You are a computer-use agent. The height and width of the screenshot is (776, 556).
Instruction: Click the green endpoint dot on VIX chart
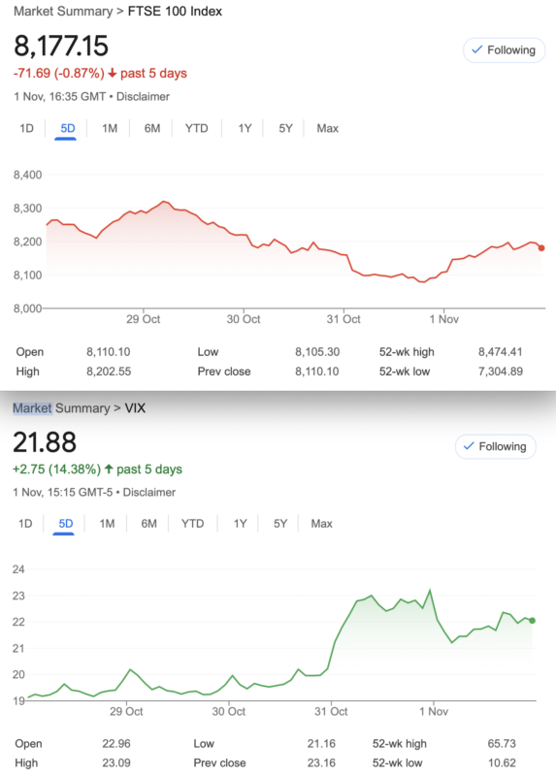(x=533, y=621)
